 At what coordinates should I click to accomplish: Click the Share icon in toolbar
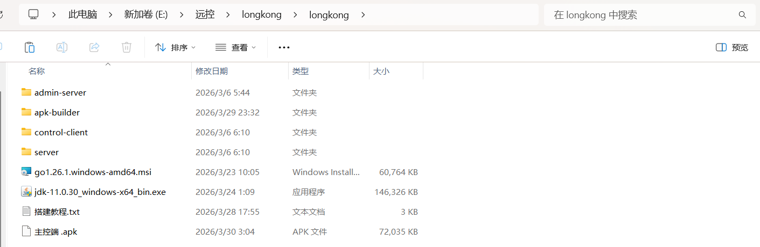pos(94,47)
